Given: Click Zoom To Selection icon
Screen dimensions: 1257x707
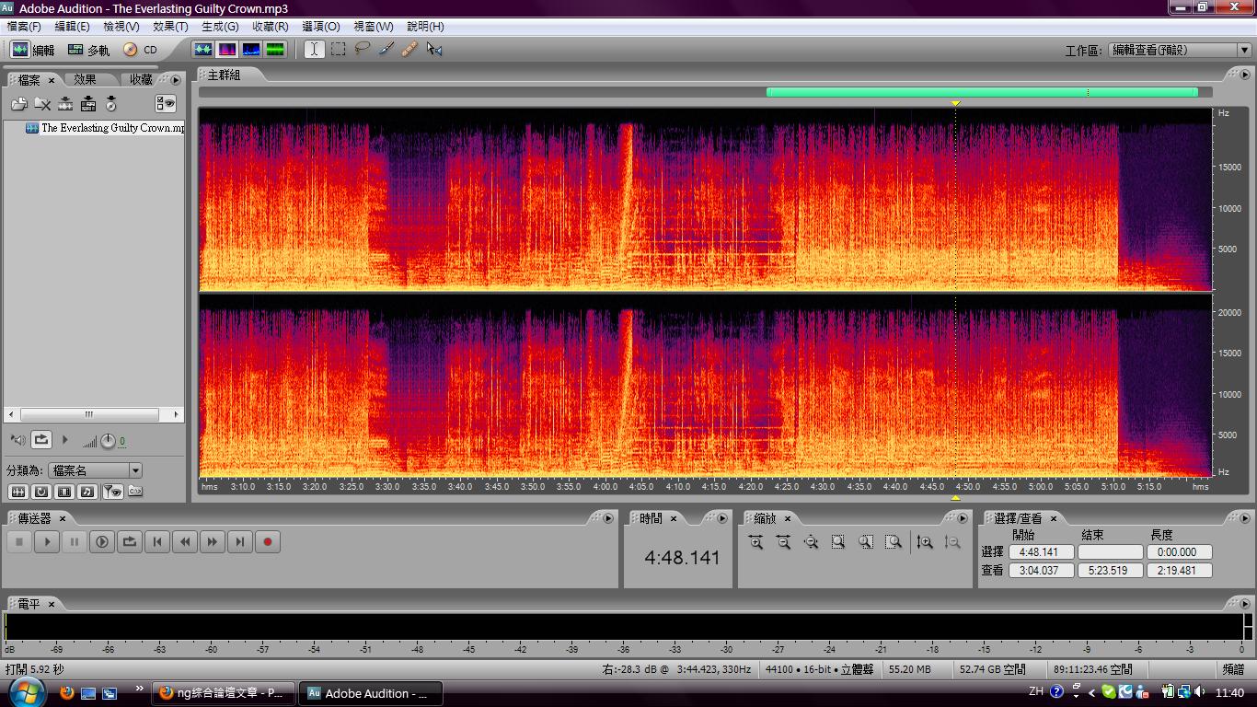Looking at the screenshot, I should click(838, 542).
